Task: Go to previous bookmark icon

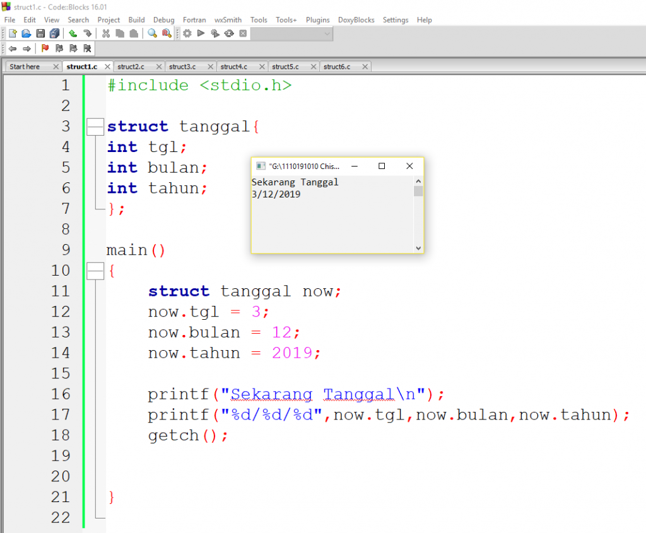Action: (x=59, y=49)
